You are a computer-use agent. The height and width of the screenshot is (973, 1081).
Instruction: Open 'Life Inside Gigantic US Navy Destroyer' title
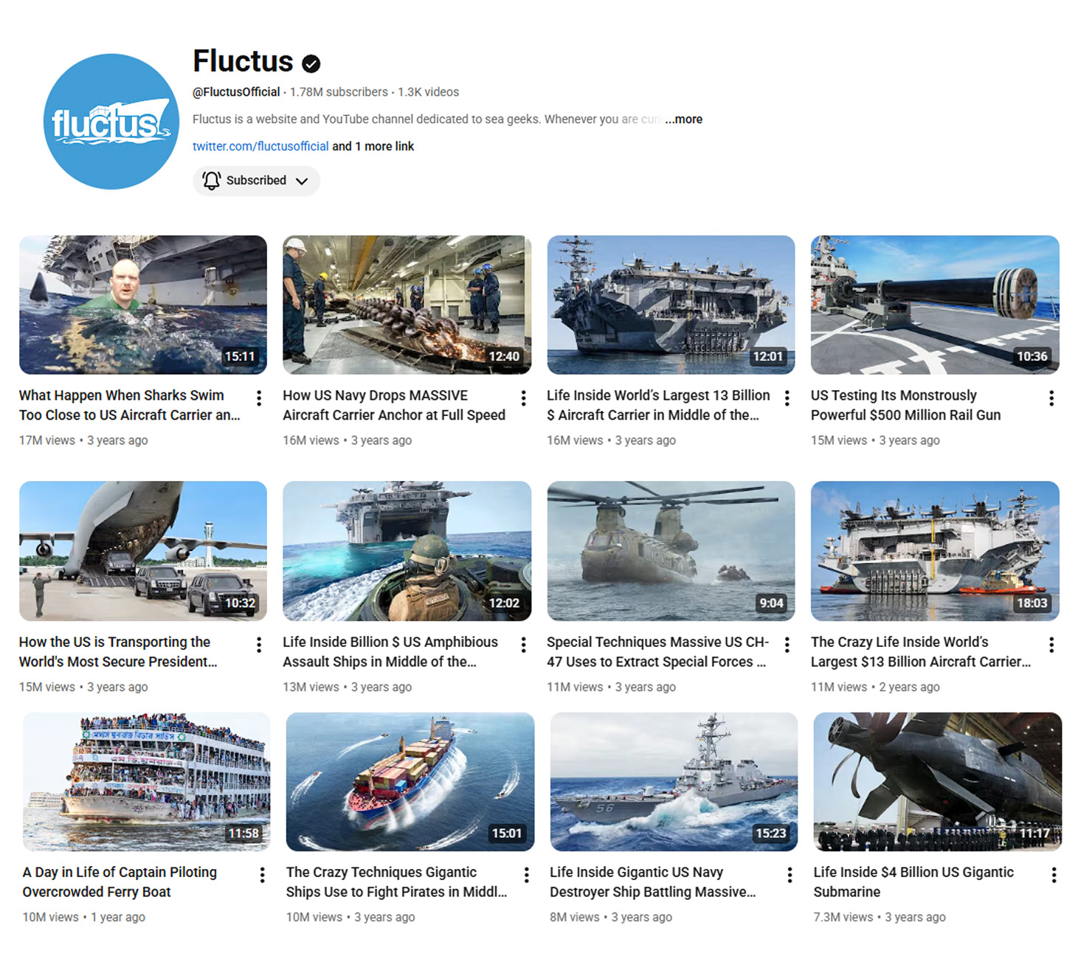652,882
